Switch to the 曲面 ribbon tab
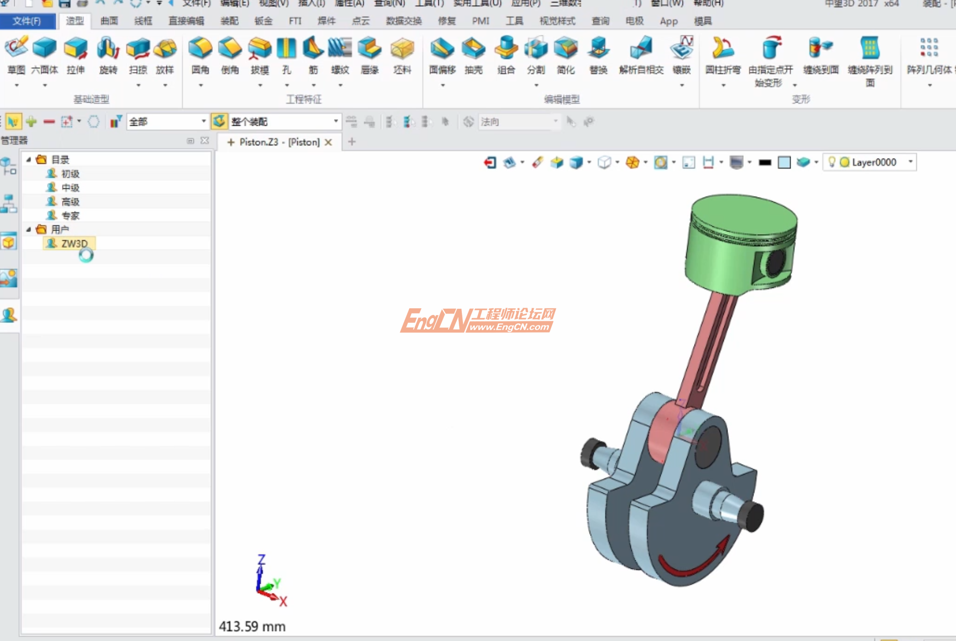The width and height of the screenshot is (956, 641). (109, 21)
